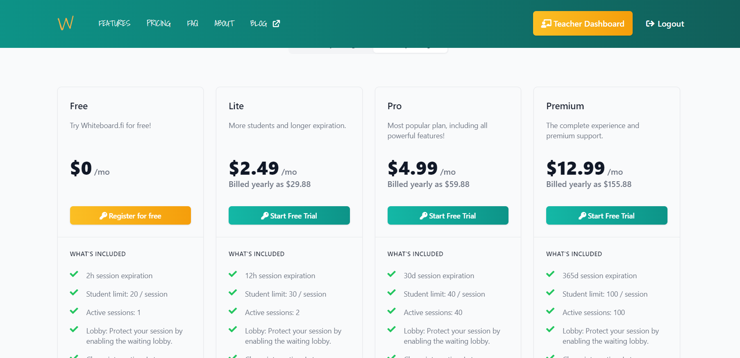
Task: Open the Teacher Dashboard button
Action: click(x=583, y=23)
